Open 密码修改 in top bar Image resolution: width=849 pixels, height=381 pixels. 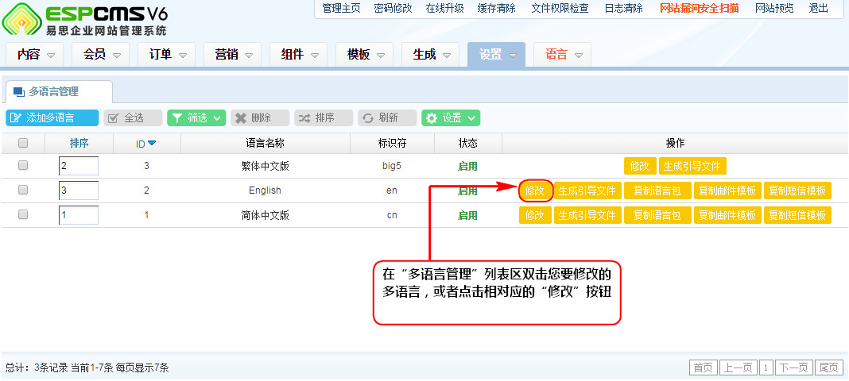tap(393, 8)
